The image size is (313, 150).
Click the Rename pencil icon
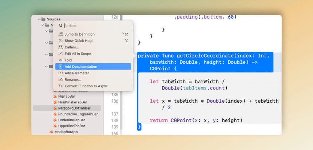61,80
